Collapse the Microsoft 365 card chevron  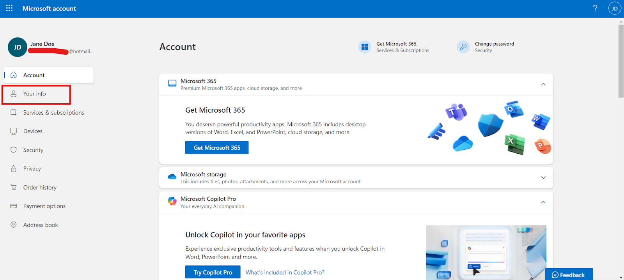(x=543, y=84)
